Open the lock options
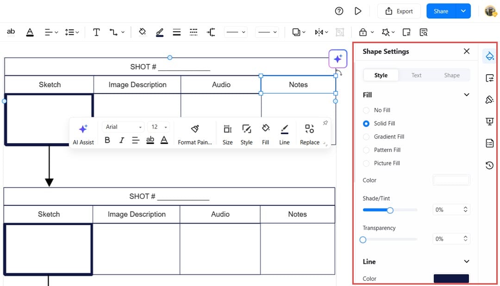This screenshot has height=286, width=500. pyautogui.click(x=366, y=32)
